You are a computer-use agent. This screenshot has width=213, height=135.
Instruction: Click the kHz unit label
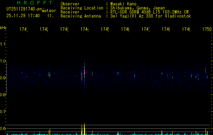[3, 27]
